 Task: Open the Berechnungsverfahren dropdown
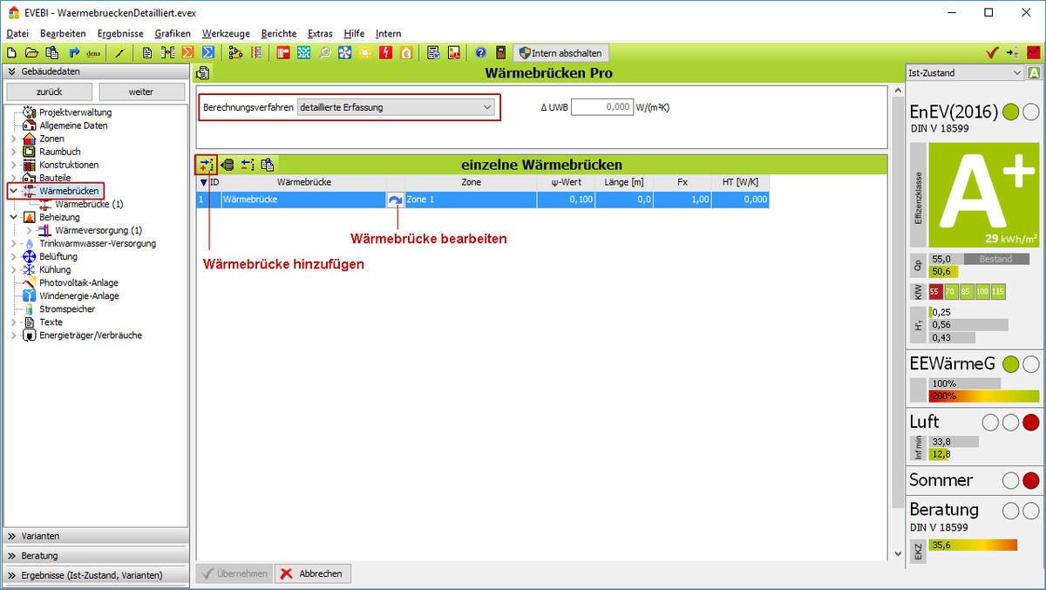pyautogui.click(x=396, y=107)
